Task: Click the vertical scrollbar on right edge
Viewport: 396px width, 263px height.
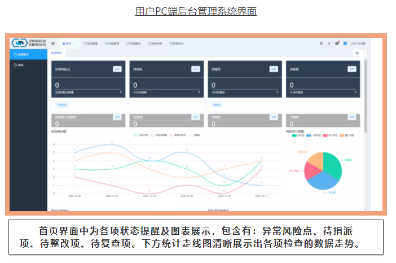Action: (x=365, y=113)
